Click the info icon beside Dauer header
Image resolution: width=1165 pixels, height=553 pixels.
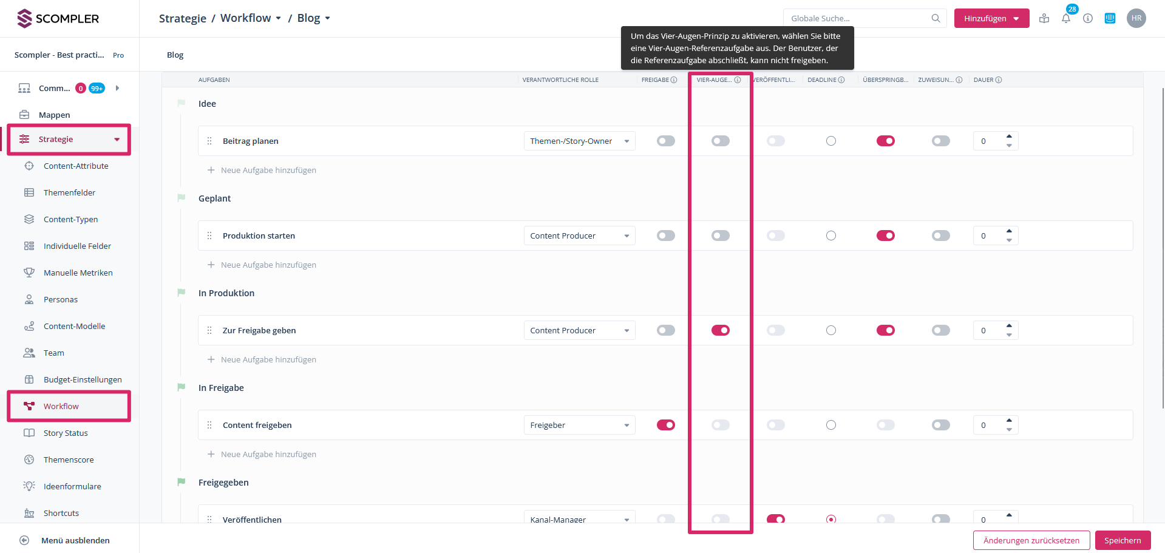tap(999, 80)
